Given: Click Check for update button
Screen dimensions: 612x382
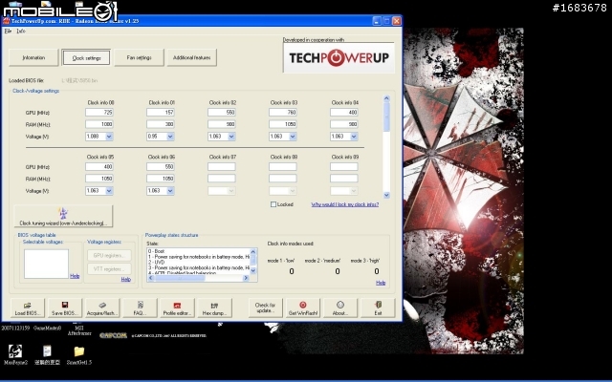Looking at the screenshot, I should [x=266, y=308].
